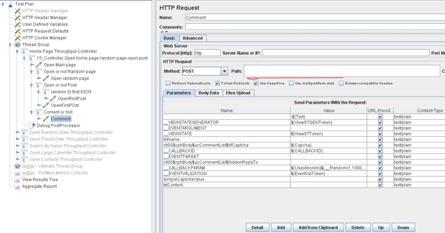Collapse the Open or not Post node
Screen dimensions: 445x233
(32, 85)
